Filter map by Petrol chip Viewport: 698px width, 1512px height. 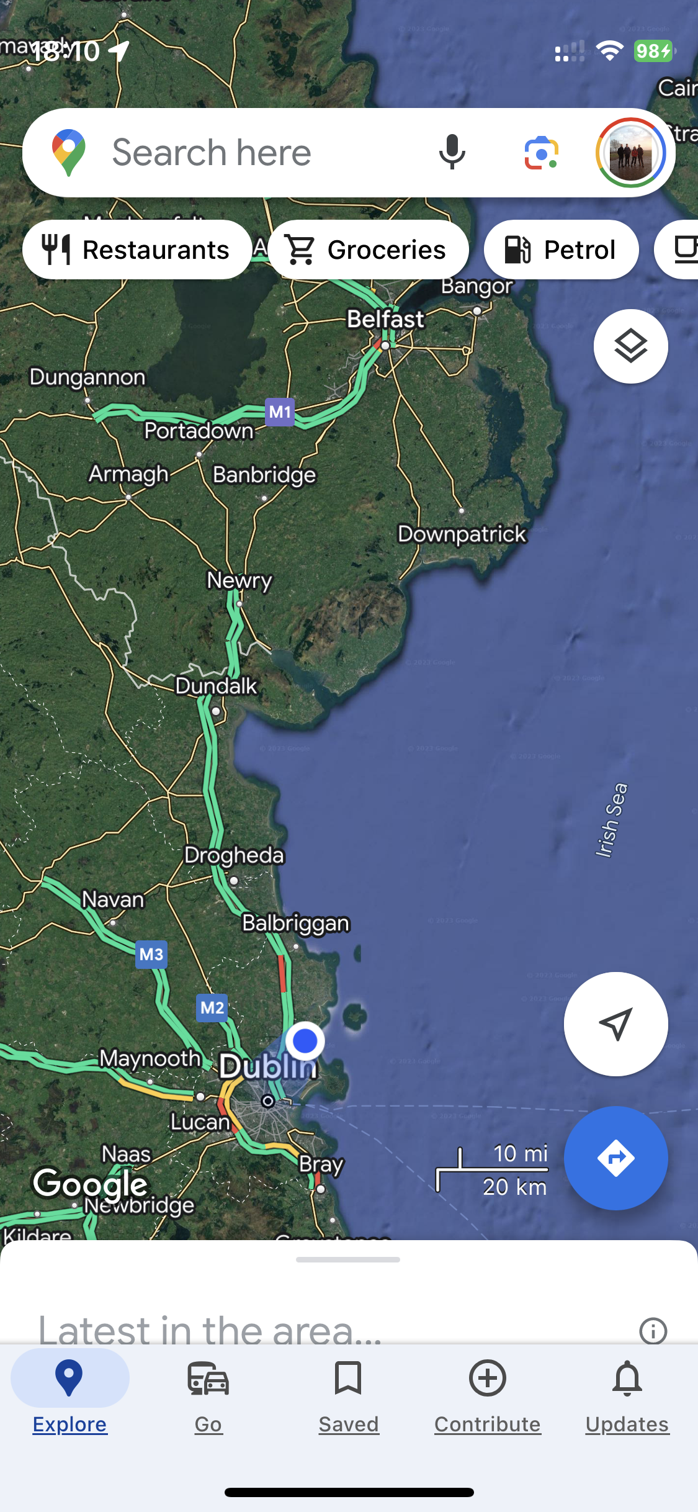[x=562, y=250]
